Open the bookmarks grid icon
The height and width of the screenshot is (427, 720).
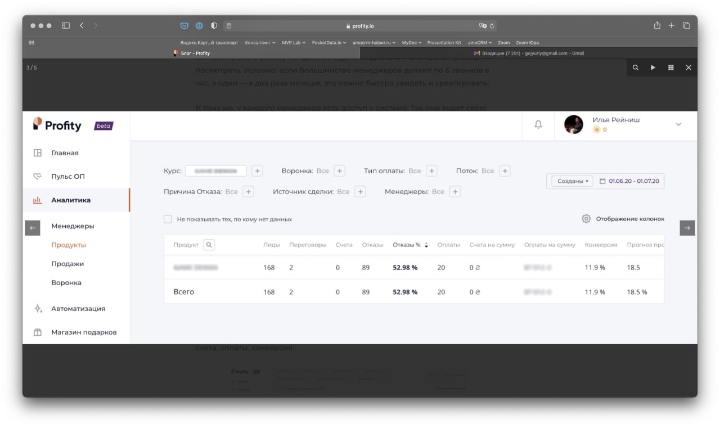click(x=31, y=42)
